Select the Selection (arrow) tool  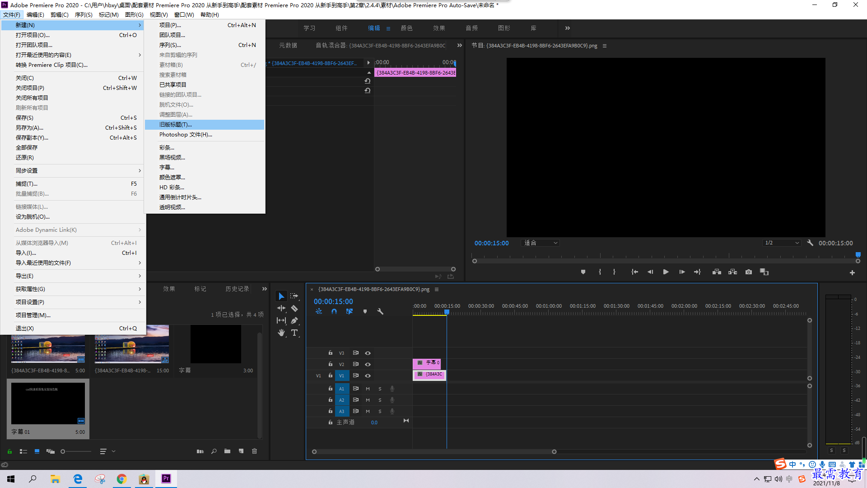point(281,296)
